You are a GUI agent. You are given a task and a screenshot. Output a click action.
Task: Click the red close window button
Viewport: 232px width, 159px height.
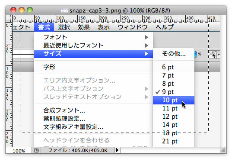pyautogui.click(x=13, y=10)
